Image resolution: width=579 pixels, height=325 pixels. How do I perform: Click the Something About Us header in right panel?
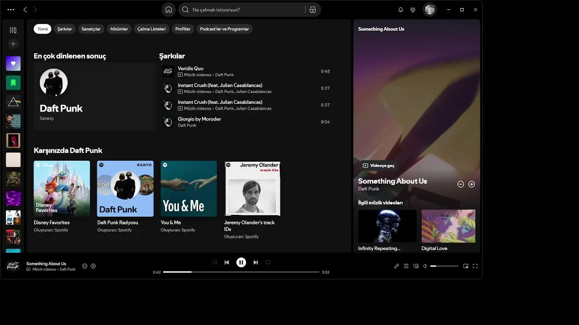click(381, 29)
